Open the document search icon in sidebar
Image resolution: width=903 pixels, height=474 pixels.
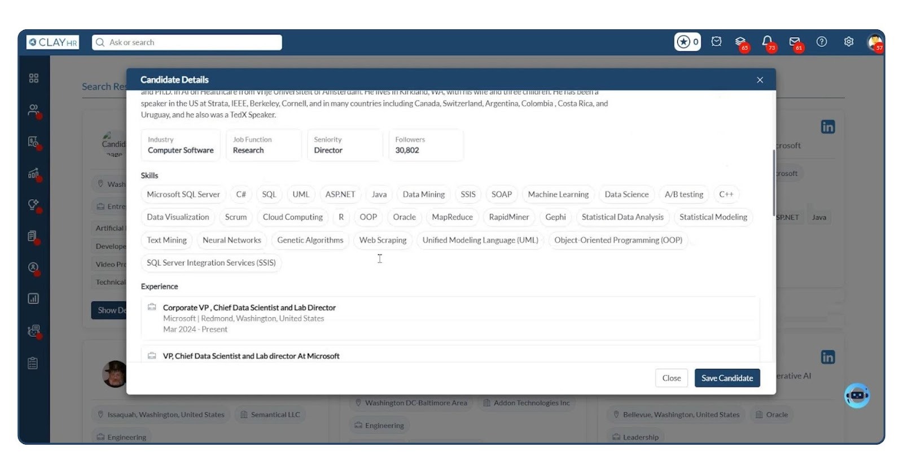coord(34,142)
